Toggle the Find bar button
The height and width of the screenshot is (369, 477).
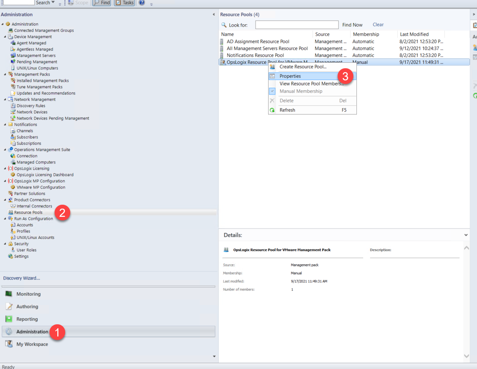(101, 3)
